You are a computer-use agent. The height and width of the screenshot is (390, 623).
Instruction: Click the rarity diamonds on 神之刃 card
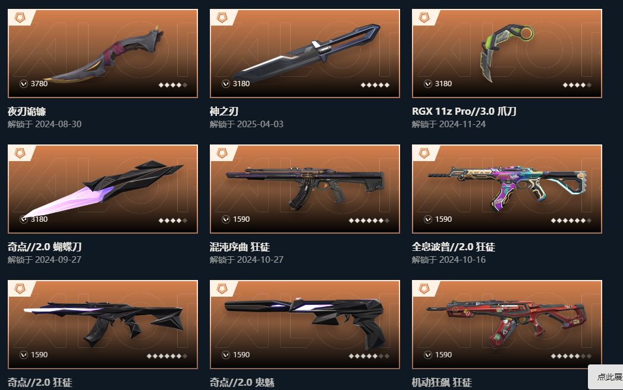tap(375, 85)
